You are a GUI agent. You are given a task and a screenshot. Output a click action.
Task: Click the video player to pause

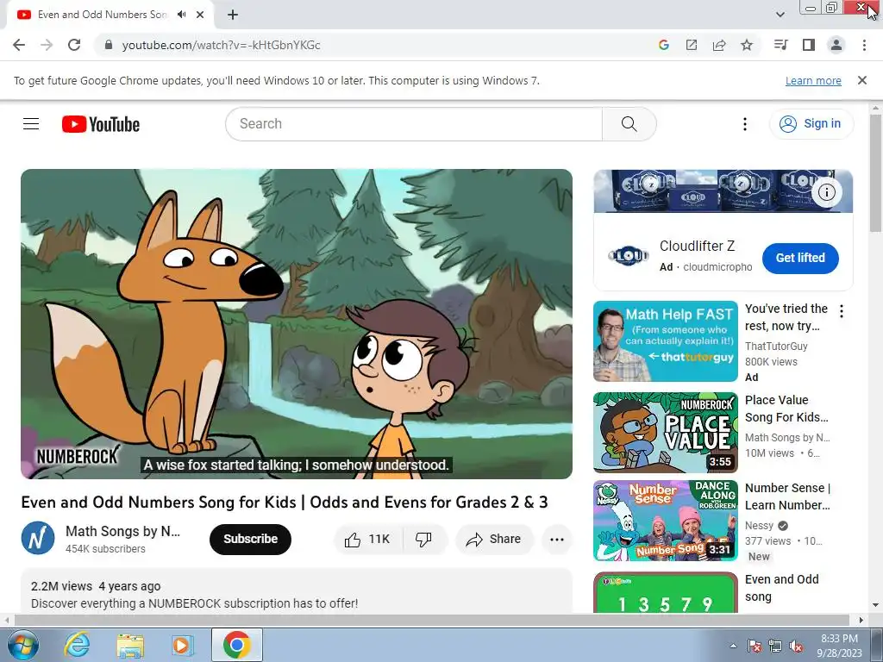click(x=297, y=324)
